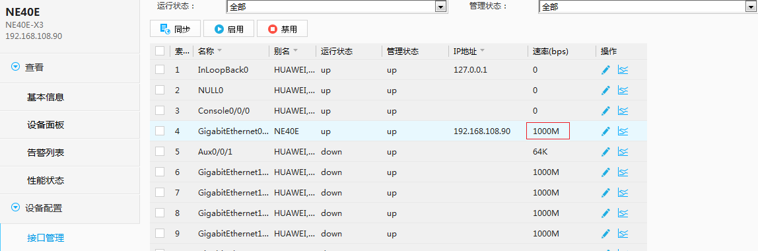Select row 4 checkbox for NE40E interface
The width and height of the screenshot is (758, 251).
tap(160, 131)
